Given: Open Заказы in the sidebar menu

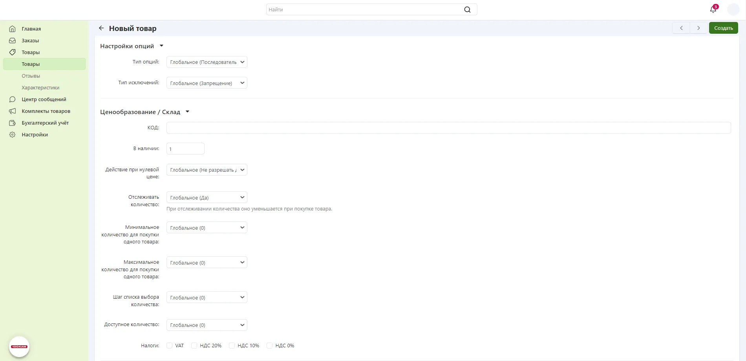Looking at the screenshot, I should click(x=30, y=40).
